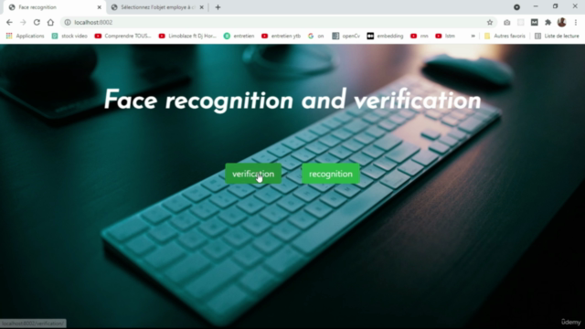Close the Sélectionnez l'objet tab

tap(201, 7)
